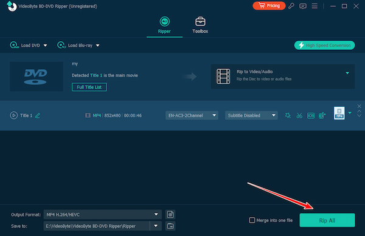Click the DVD disc thumbnail
The width and height of the screenshot is (365, 236).
coord(36,76)
